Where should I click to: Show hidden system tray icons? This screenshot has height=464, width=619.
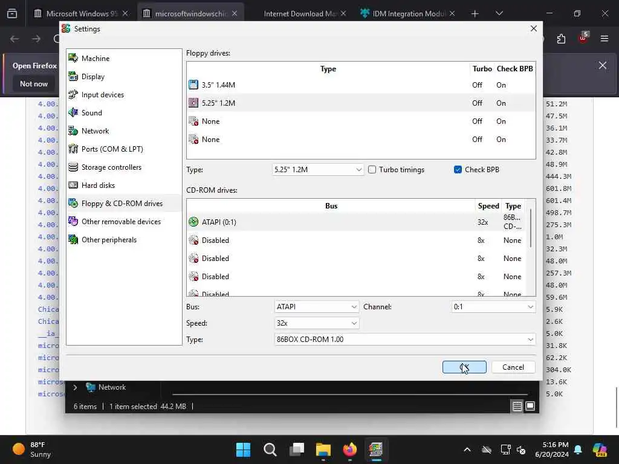pos(467,449)
